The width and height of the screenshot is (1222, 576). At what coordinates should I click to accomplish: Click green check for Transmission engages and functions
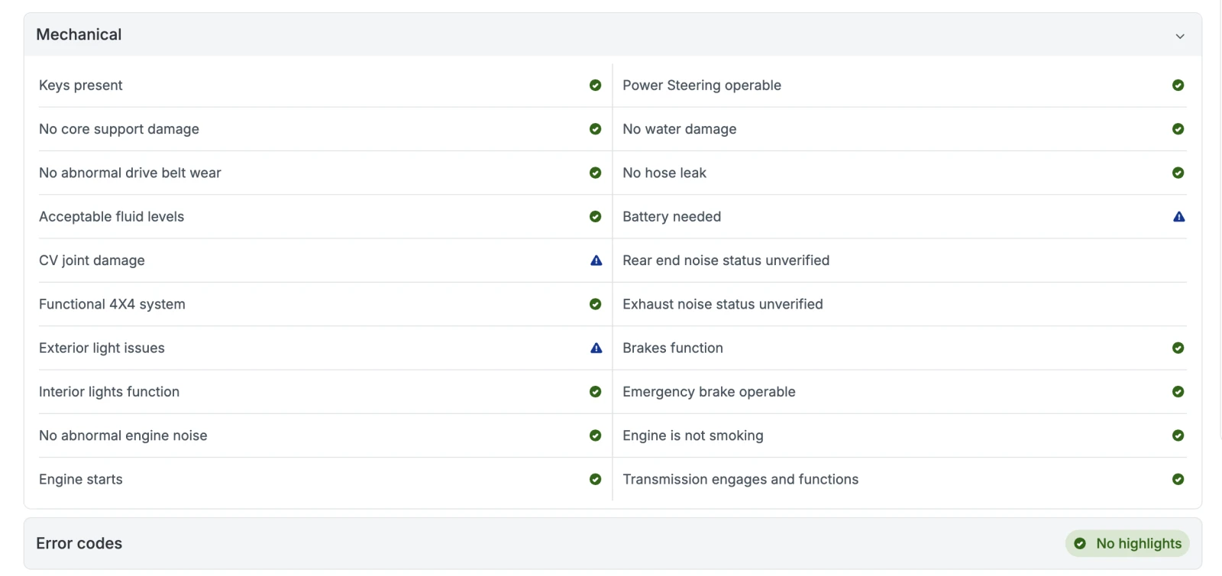click(1178, 480)
